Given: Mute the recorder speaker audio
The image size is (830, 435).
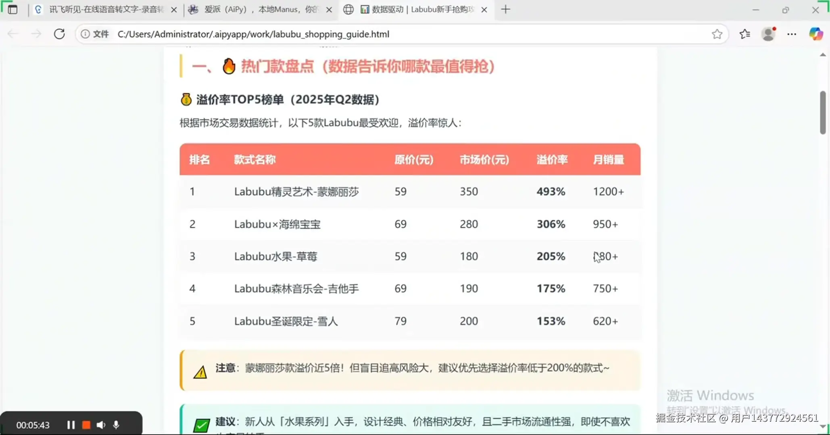Looking at the screenshot, I should coord(101,425).
